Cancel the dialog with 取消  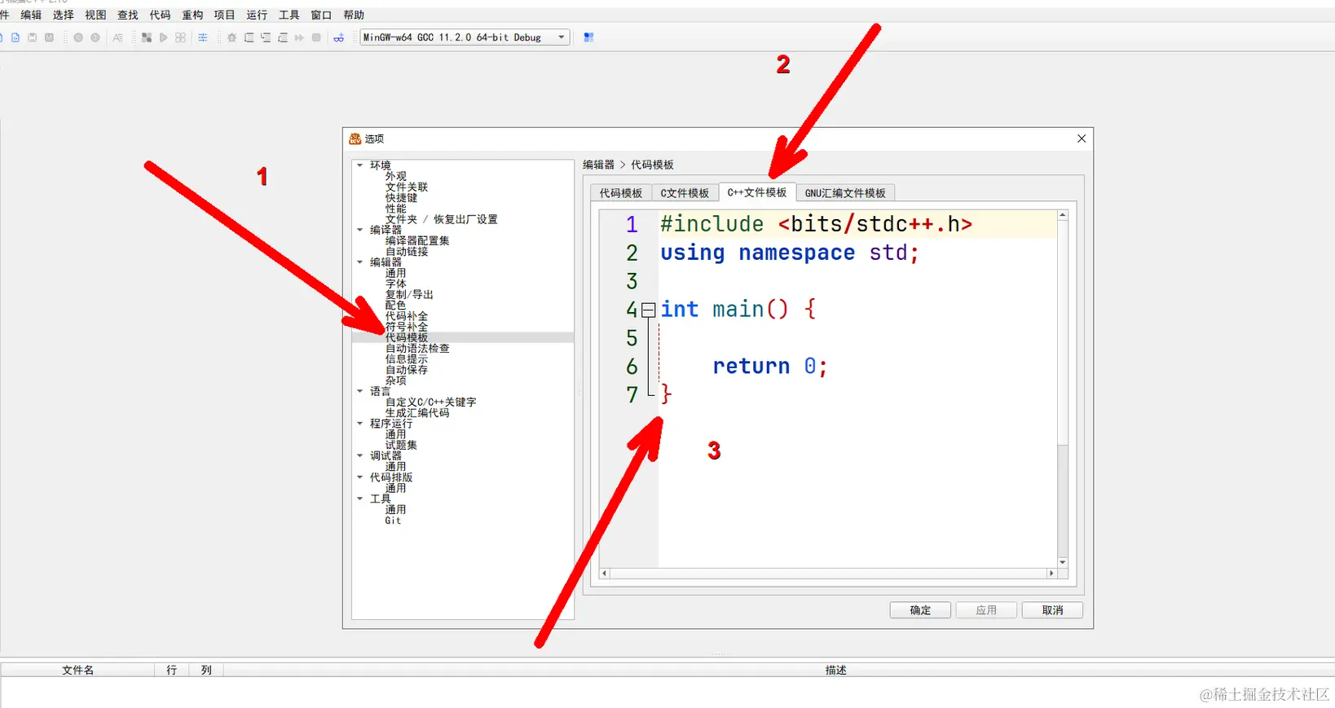1052,610
